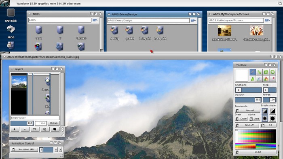This screenshot has height=159, width=283.
Task: Click the Alpha Add cycle button
Action: click(254, 119)
